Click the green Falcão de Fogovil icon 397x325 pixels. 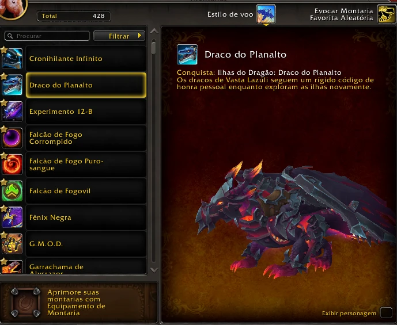click(12, 191)
